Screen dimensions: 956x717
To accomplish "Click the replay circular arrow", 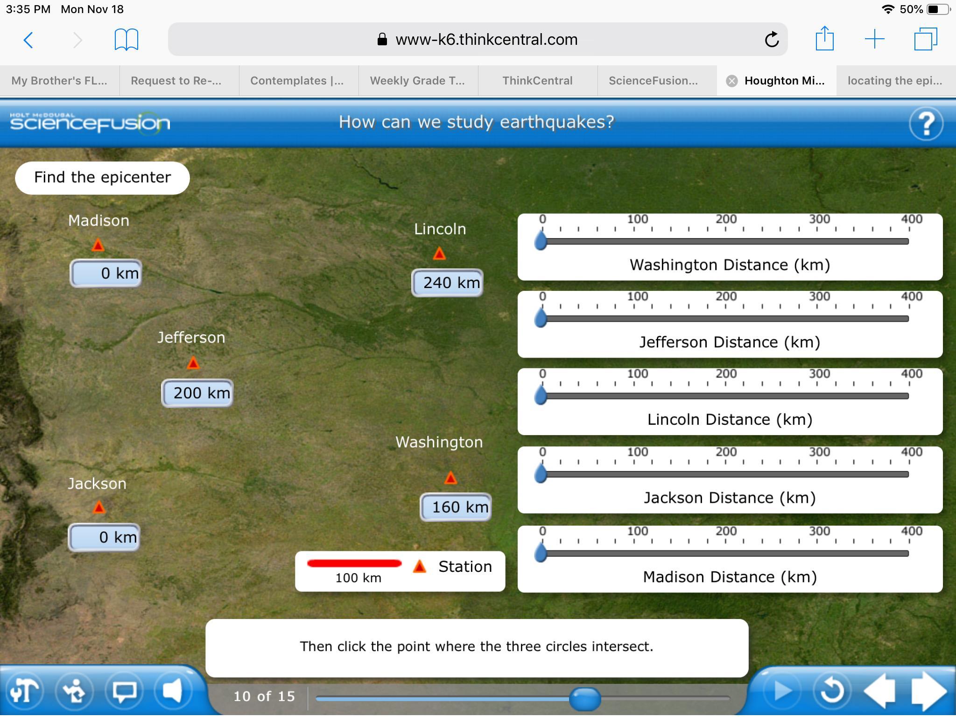I will point(832,691).
